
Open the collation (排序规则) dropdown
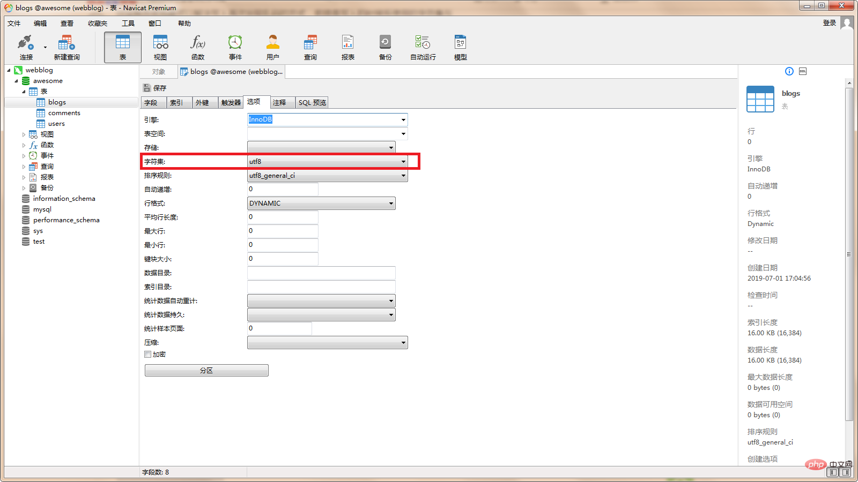[403, 175]
